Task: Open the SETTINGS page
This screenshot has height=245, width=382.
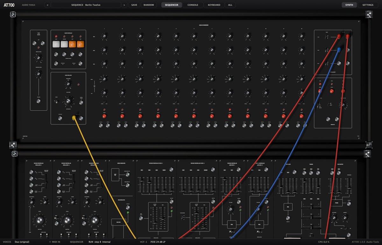Action: [368, 5]
